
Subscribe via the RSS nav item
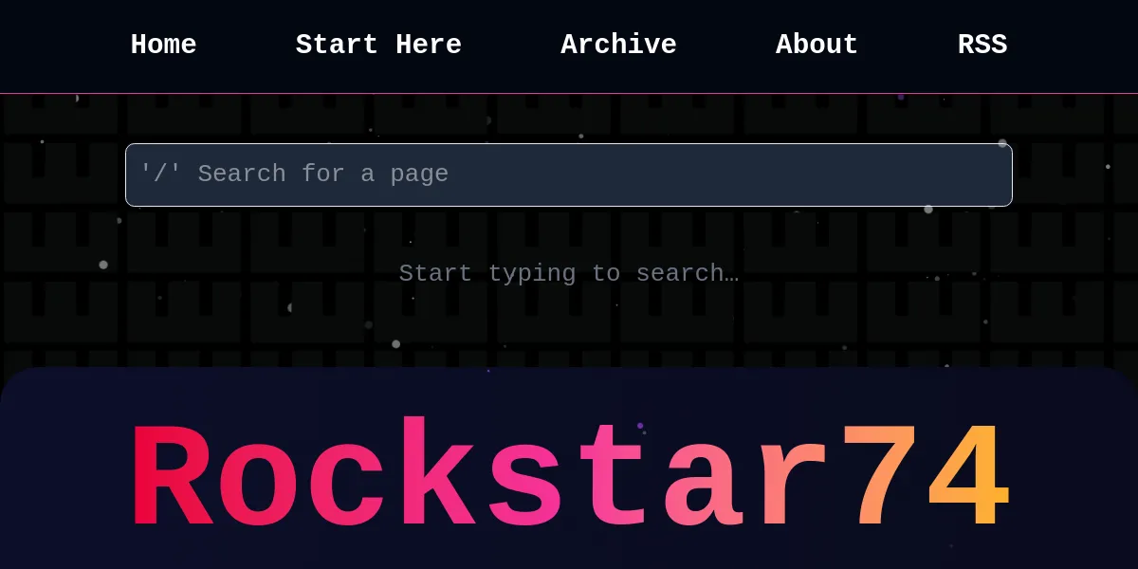[982, 45]
